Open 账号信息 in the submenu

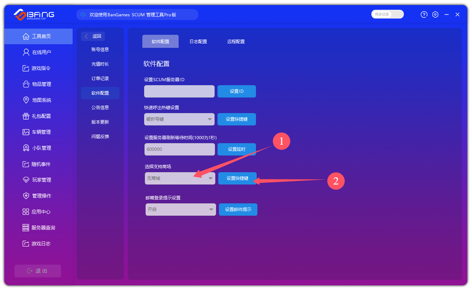tap(100, 50)
